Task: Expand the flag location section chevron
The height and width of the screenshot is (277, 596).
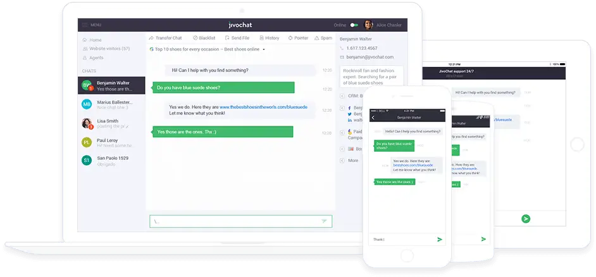Action: [342, 149]
